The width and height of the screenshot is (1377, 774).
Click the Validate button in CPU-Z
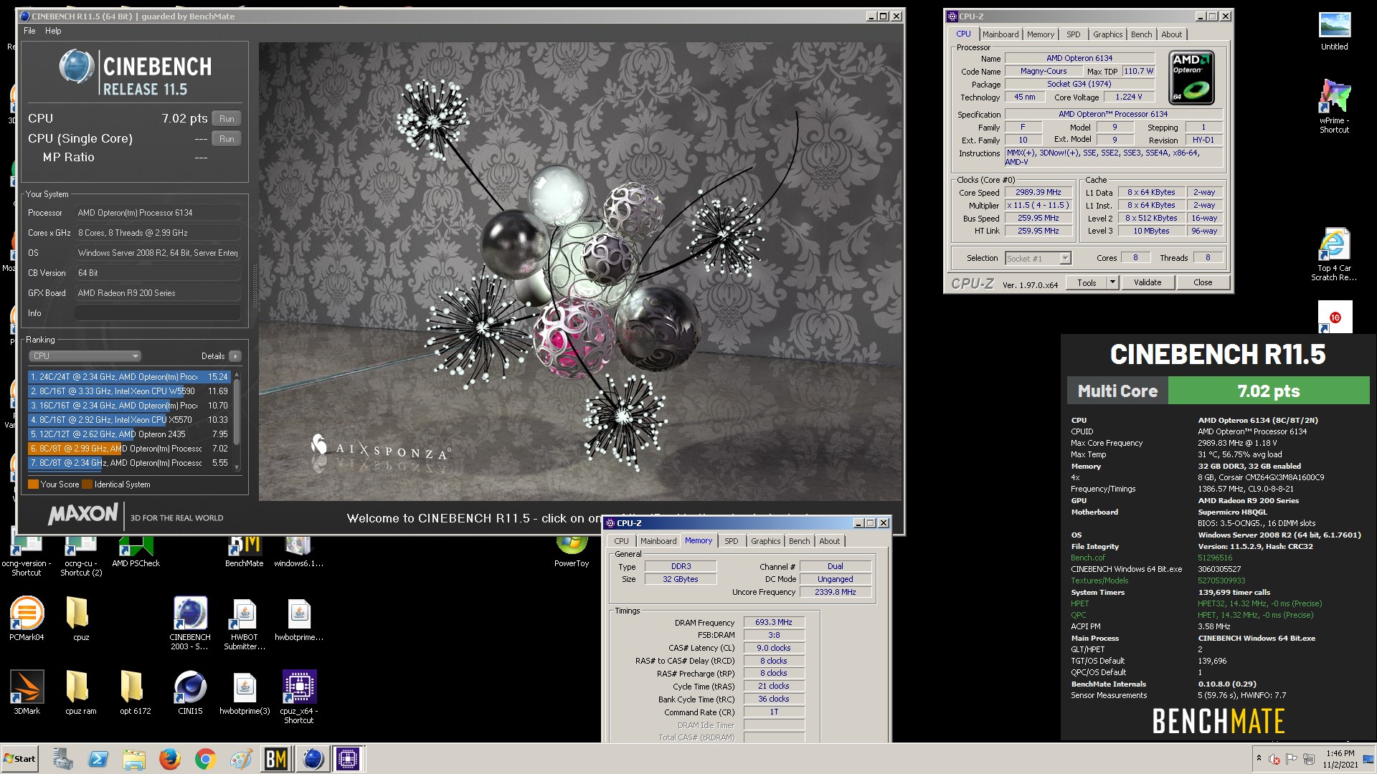[x=1147, y=282]
